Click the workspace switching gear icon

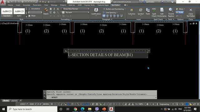[x=148, y=104]
